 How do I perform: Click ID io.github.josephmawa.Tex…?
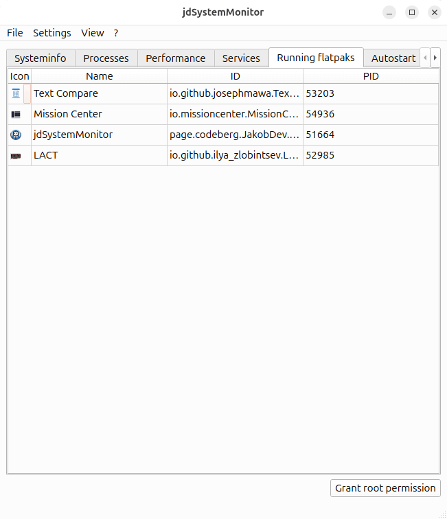tap(235, 93)
